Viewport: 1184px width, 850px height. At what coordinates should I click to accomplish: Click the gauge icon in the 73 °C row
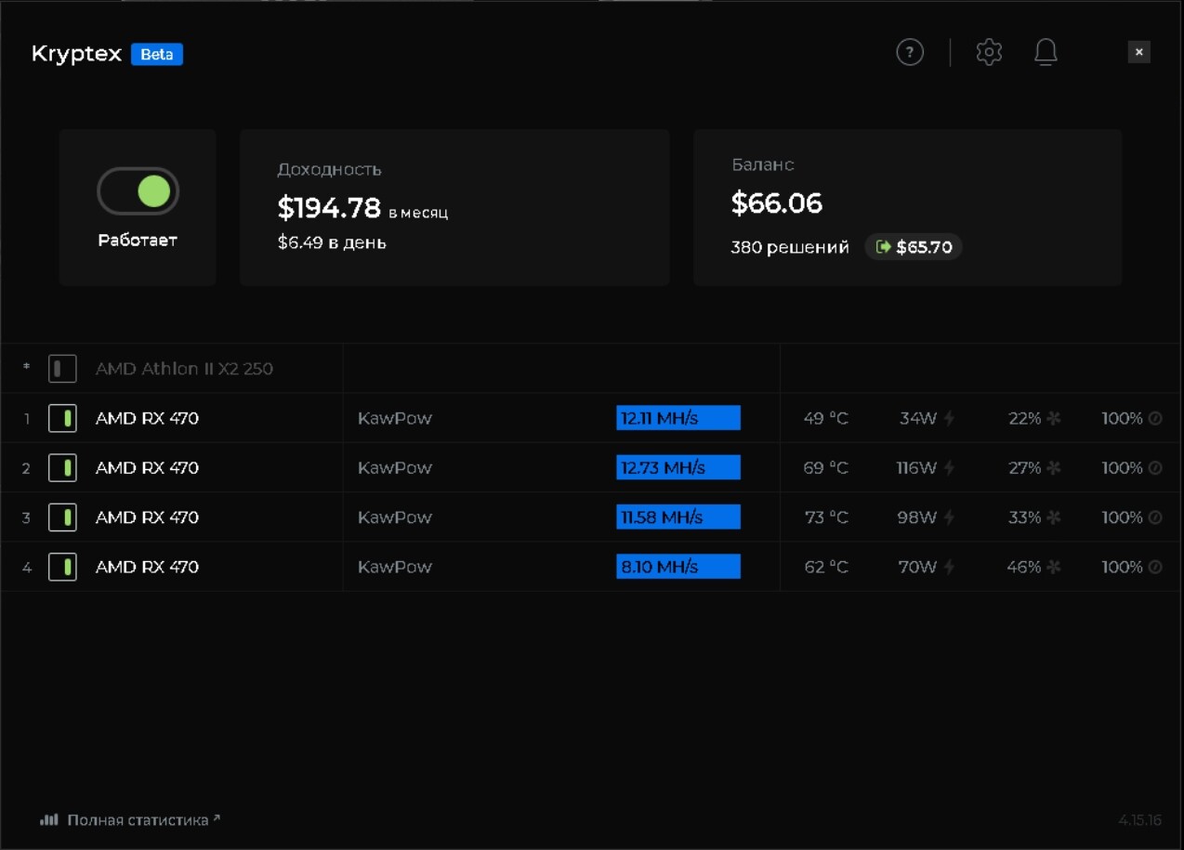click(1155, 517)
